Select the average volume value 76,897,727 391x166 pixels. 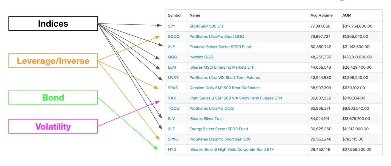(x=320, y=36)
